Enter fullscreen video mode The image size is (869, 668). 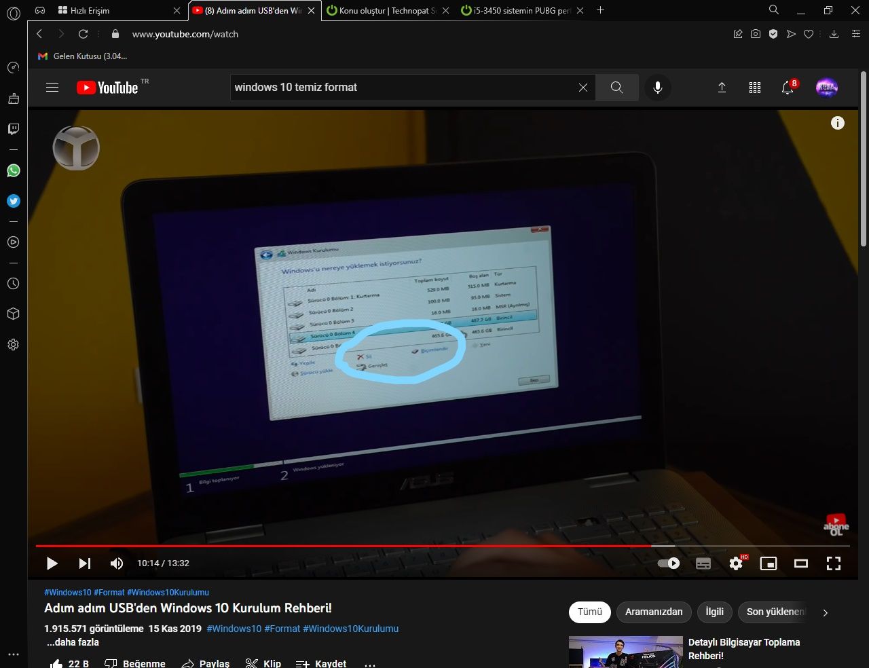tap(834, 563)
